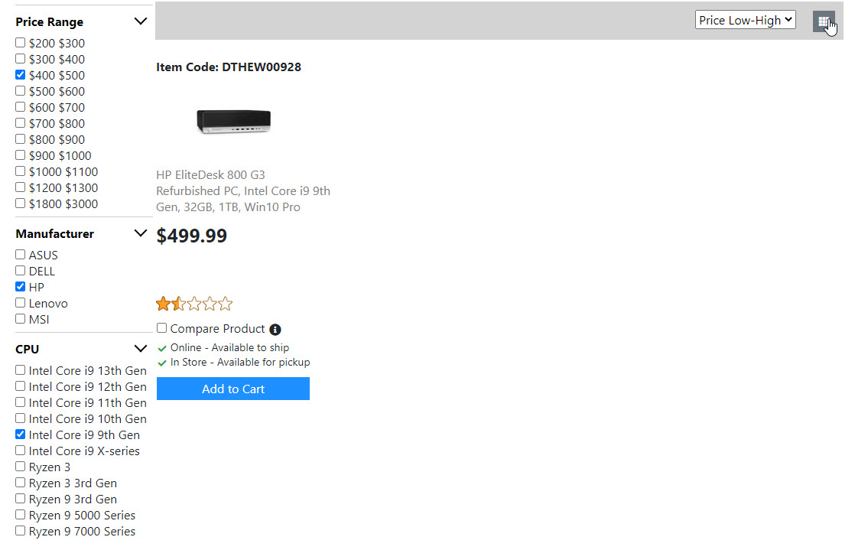Open the Price Low-High sort dropdown
The image size is (855, 550).
click(x=745, y=21)
